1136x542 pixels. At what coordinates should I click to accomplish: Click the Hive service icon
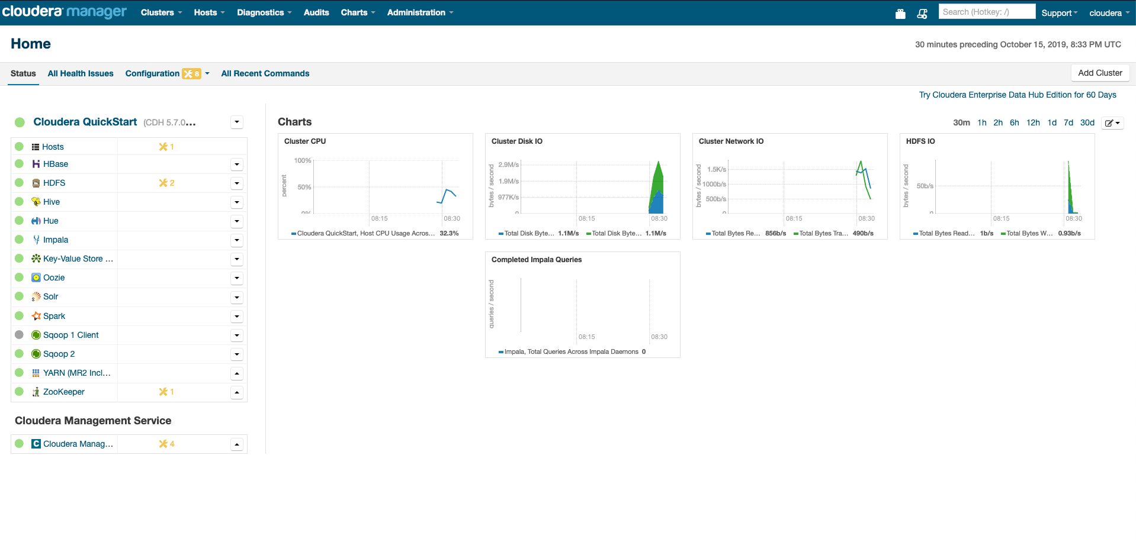click(36, 202)
